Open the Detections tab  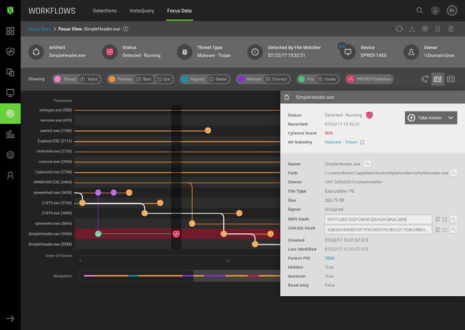click(x=105, y=11)
